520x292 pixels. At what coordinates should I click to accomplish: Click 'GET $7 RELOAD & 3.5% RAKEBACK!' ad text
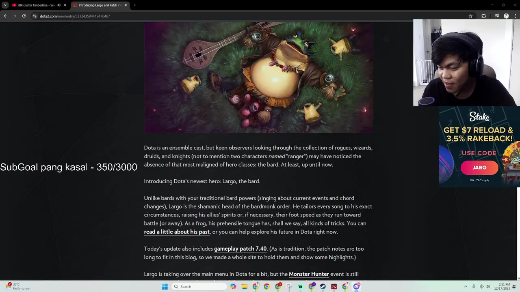click(478, 134)
